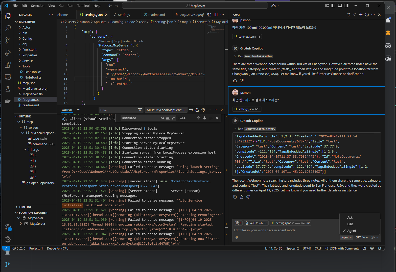The height and width of the screenshot is (272, 396).
Task: Open the Source Control view
Action: coord(8,40)
